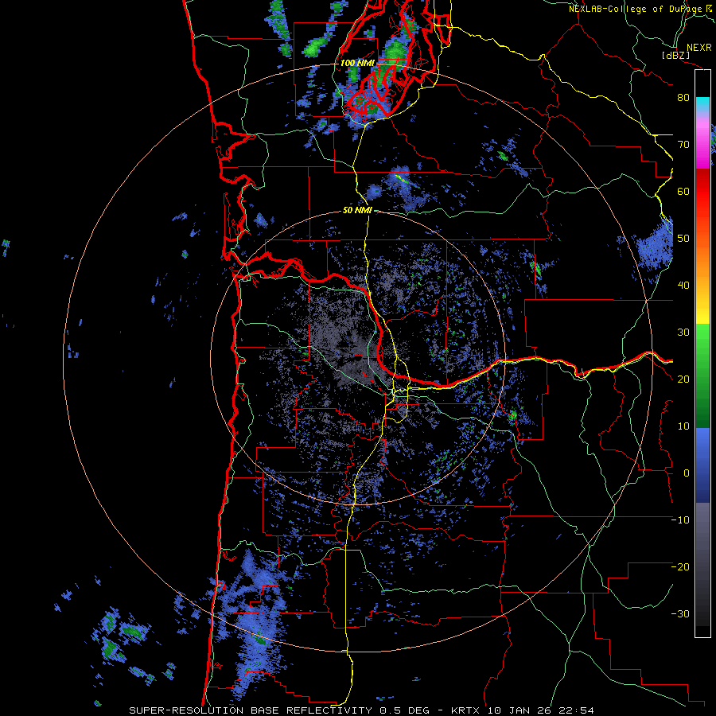The image size is (716, 716).
Task: Pick the cyan segment atop the color bar
Action: tap(702, 104)
